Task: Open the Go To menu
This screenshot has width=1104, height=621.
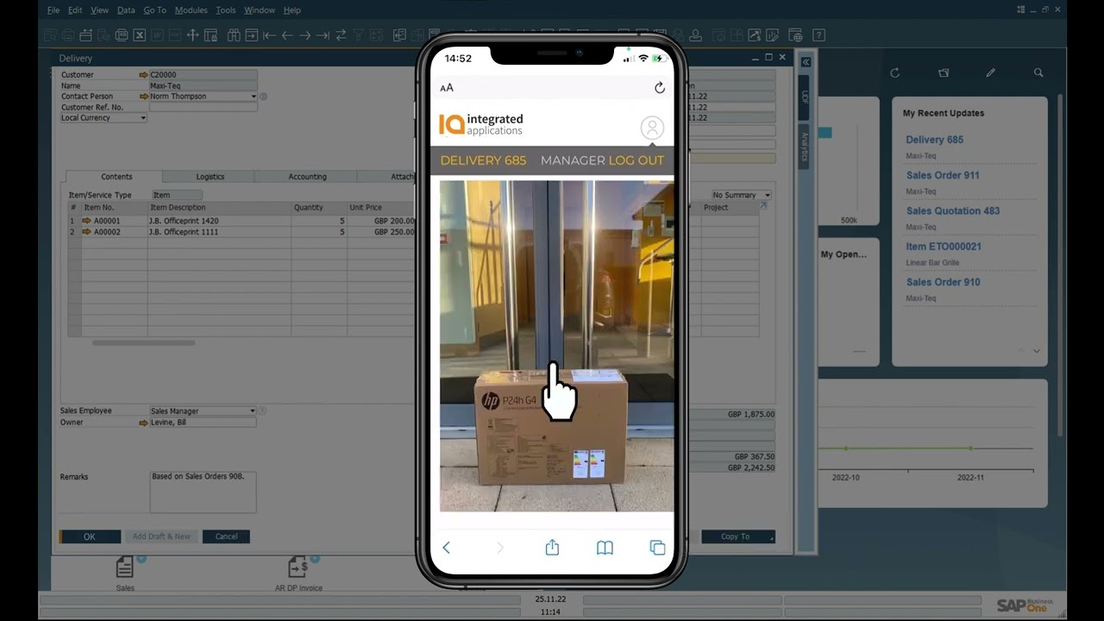Action: click(154, 10)
